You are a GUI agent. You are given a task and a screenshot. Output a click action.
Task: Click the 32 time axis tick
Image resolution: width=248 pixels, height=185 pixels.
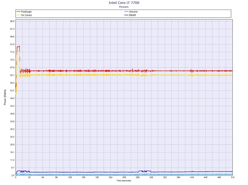(29, 177)
